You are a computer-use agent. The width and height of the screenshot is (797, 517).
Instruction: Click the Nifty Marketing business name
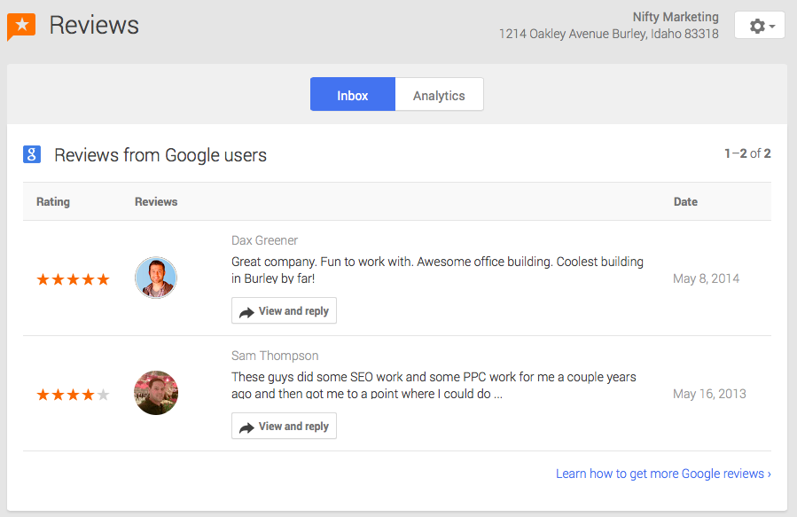[x=676, y=17]
